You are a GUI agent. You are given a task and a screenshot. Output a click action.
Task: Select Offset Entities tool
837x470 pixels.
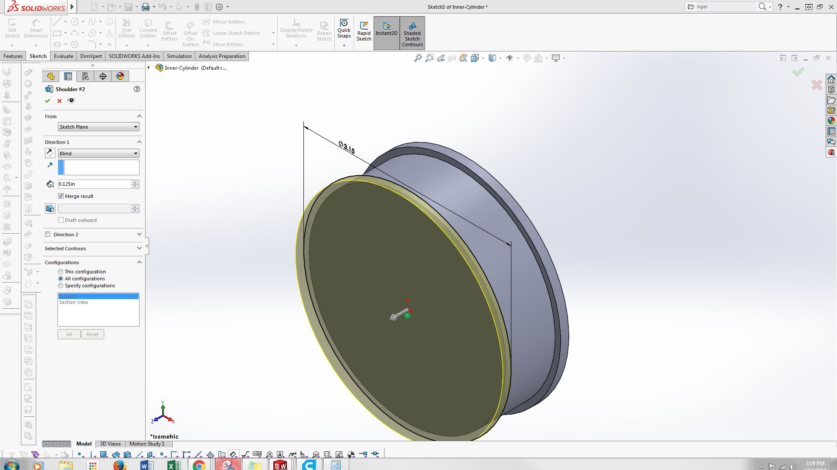[169, 31]
